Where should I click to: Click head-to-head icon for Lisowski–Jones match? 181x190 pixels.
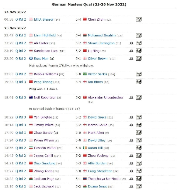[x=131, y=186]
